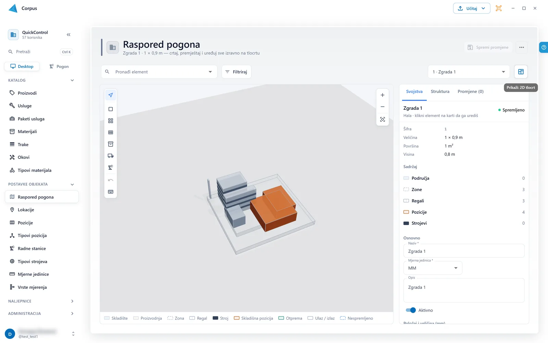Switch to the Pogon tab
548x343 pixels.
click(59, 67)
